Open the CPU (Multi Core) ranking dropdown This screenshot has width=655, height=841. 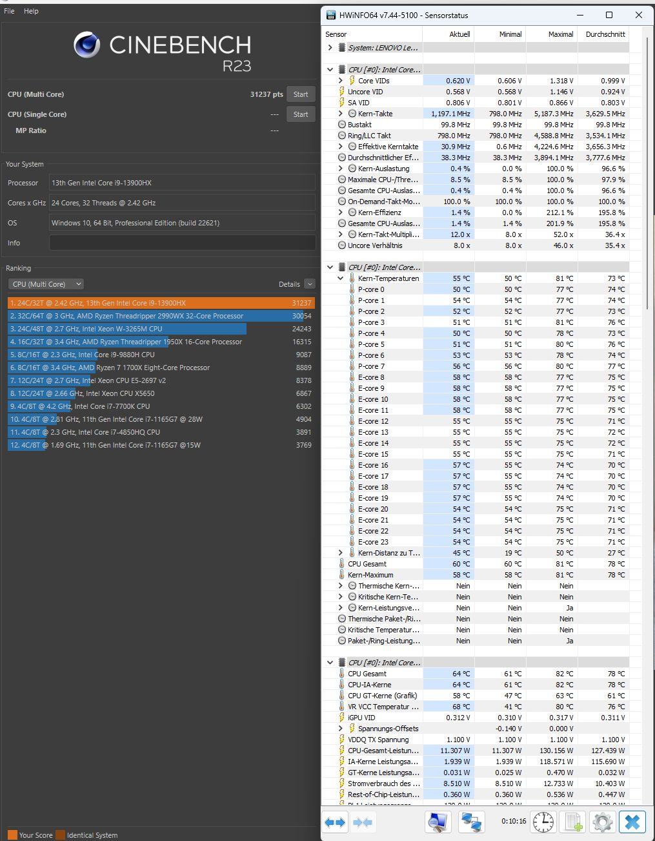pyautogui.click(x=46, y=284)
